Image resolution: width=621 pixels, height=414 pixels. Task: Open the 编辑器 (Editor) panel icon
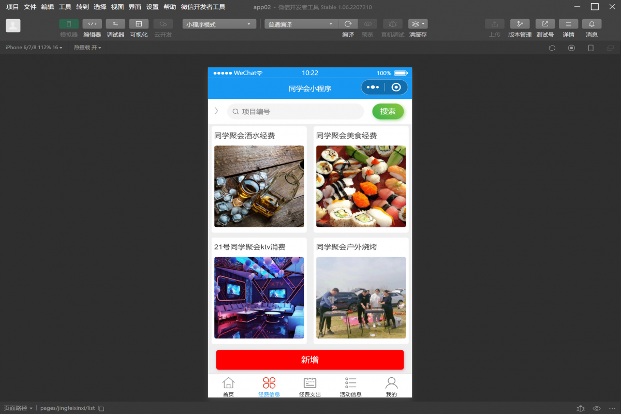pos(92,24)
